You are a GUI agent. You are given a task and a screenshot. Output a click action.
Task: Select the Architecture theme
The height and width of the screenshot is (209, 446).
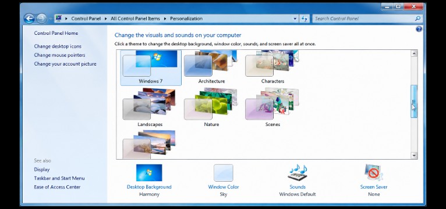(x=211, y=68)
